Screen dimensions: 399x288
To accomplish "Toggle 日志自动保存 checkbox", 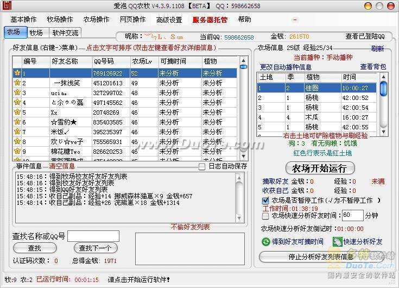I will 202,167.
